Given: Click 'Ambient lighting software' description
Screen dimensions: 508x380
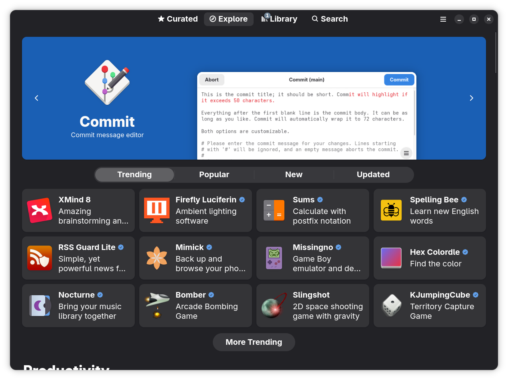Looking at the screenshot, I should (x=206, y=216).
